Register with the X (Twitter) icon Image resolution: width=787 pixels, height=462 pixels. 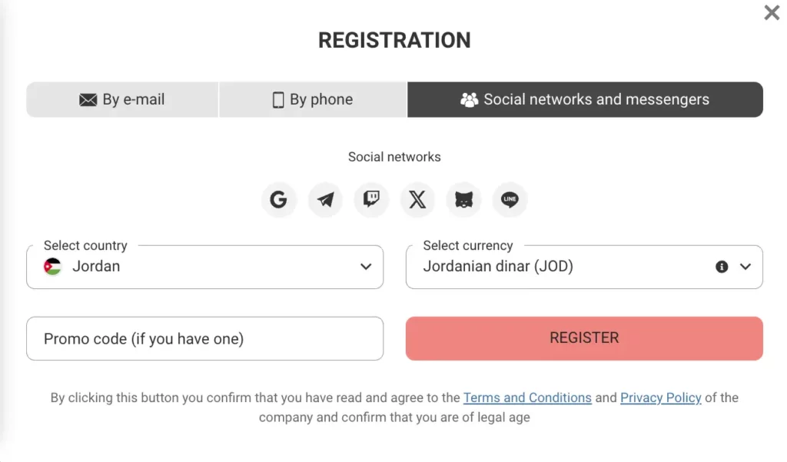click(x=417, y=199)
